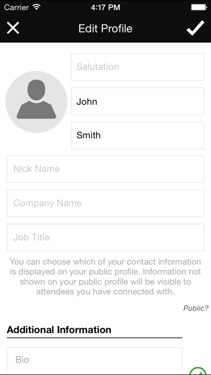Select the Salutation field
This screenshot has height=375, width=211.
click(x=137, y=66)
